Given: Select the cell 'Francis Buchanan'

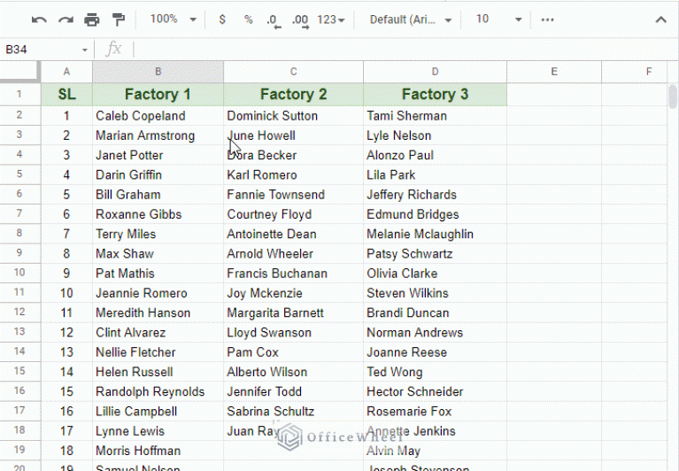Looking at the screenshot, I should pos(294,274).
